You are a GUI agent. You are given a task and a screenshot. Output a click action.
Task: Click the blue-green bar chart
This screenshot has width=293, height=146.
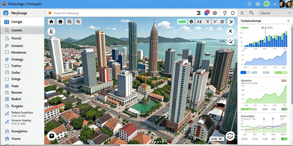266,39
